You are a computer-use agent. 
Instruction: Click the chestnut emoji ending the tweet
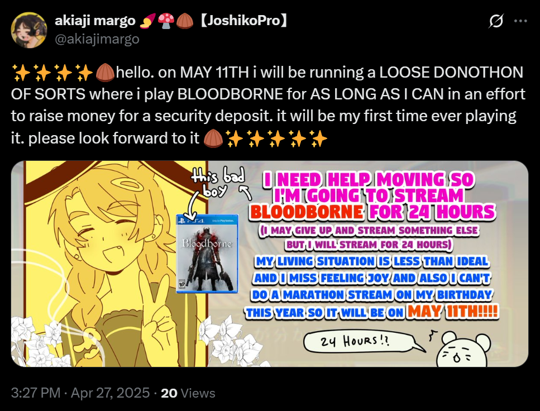click(x=213, y=138)
